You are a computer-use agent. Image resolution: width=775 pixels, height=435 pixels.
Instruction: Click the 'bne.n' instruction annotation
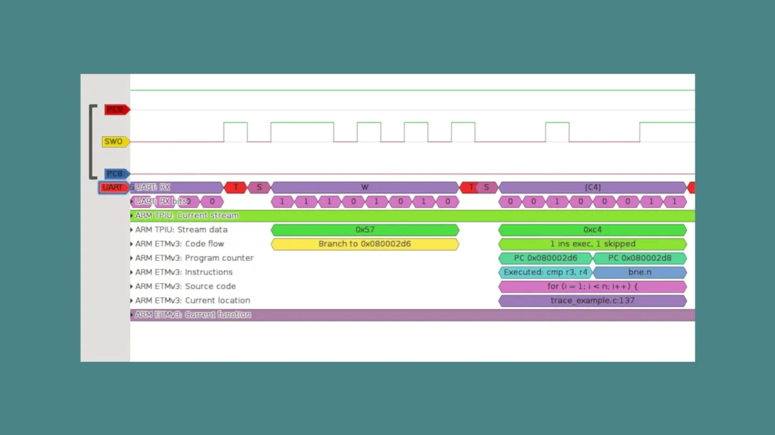pos(640,272)
